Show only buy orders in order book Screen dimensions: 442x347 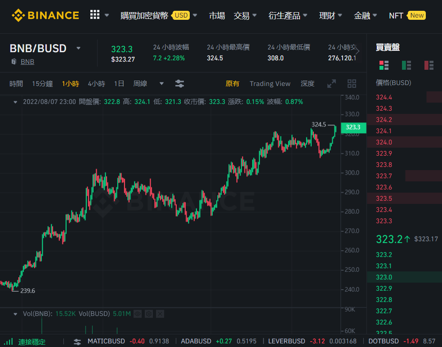click(406, 65)
